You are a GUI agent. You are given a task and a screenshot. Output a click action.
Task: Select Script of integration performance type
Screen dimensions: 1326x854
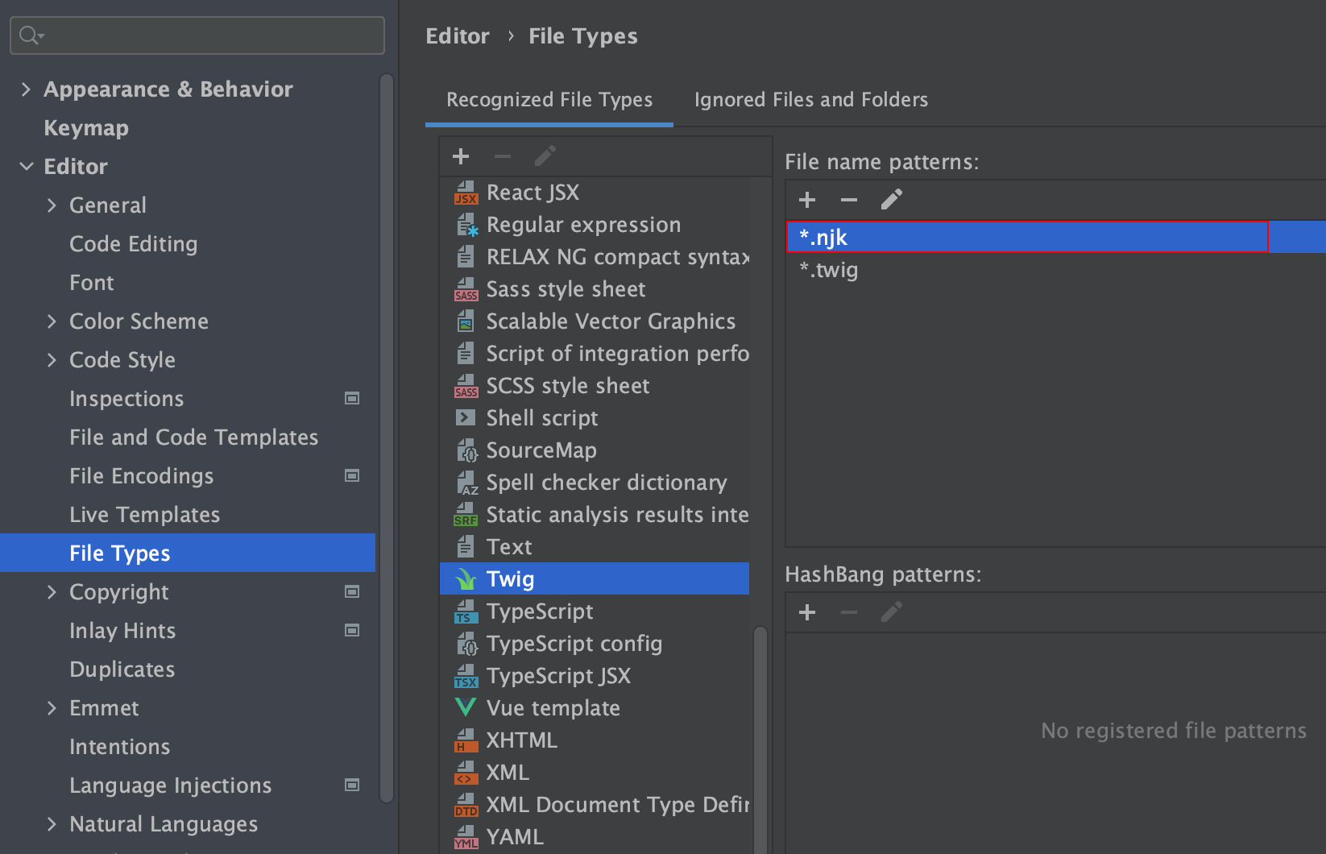coord(595,353)
